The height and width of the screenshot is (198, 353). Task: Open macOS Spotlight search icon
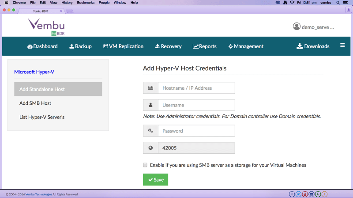tap(338, 3)
